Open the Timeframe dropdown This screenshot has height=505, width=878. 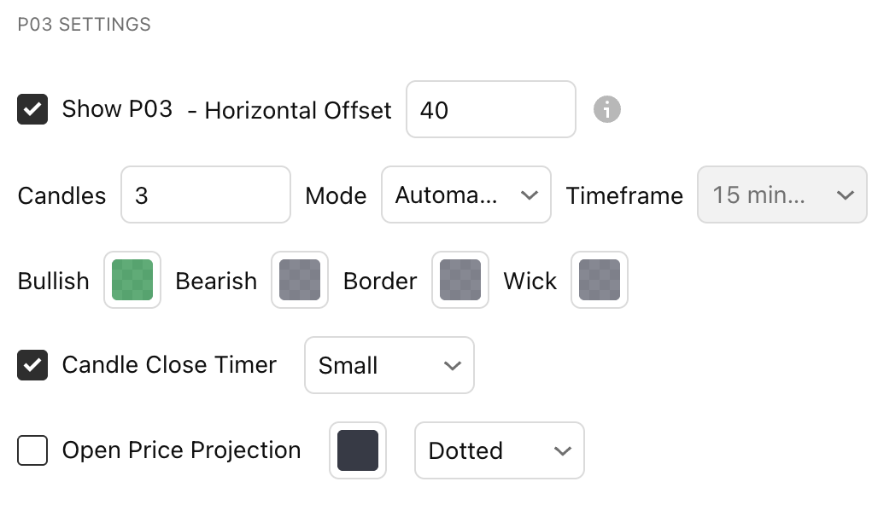click(782, 195)
